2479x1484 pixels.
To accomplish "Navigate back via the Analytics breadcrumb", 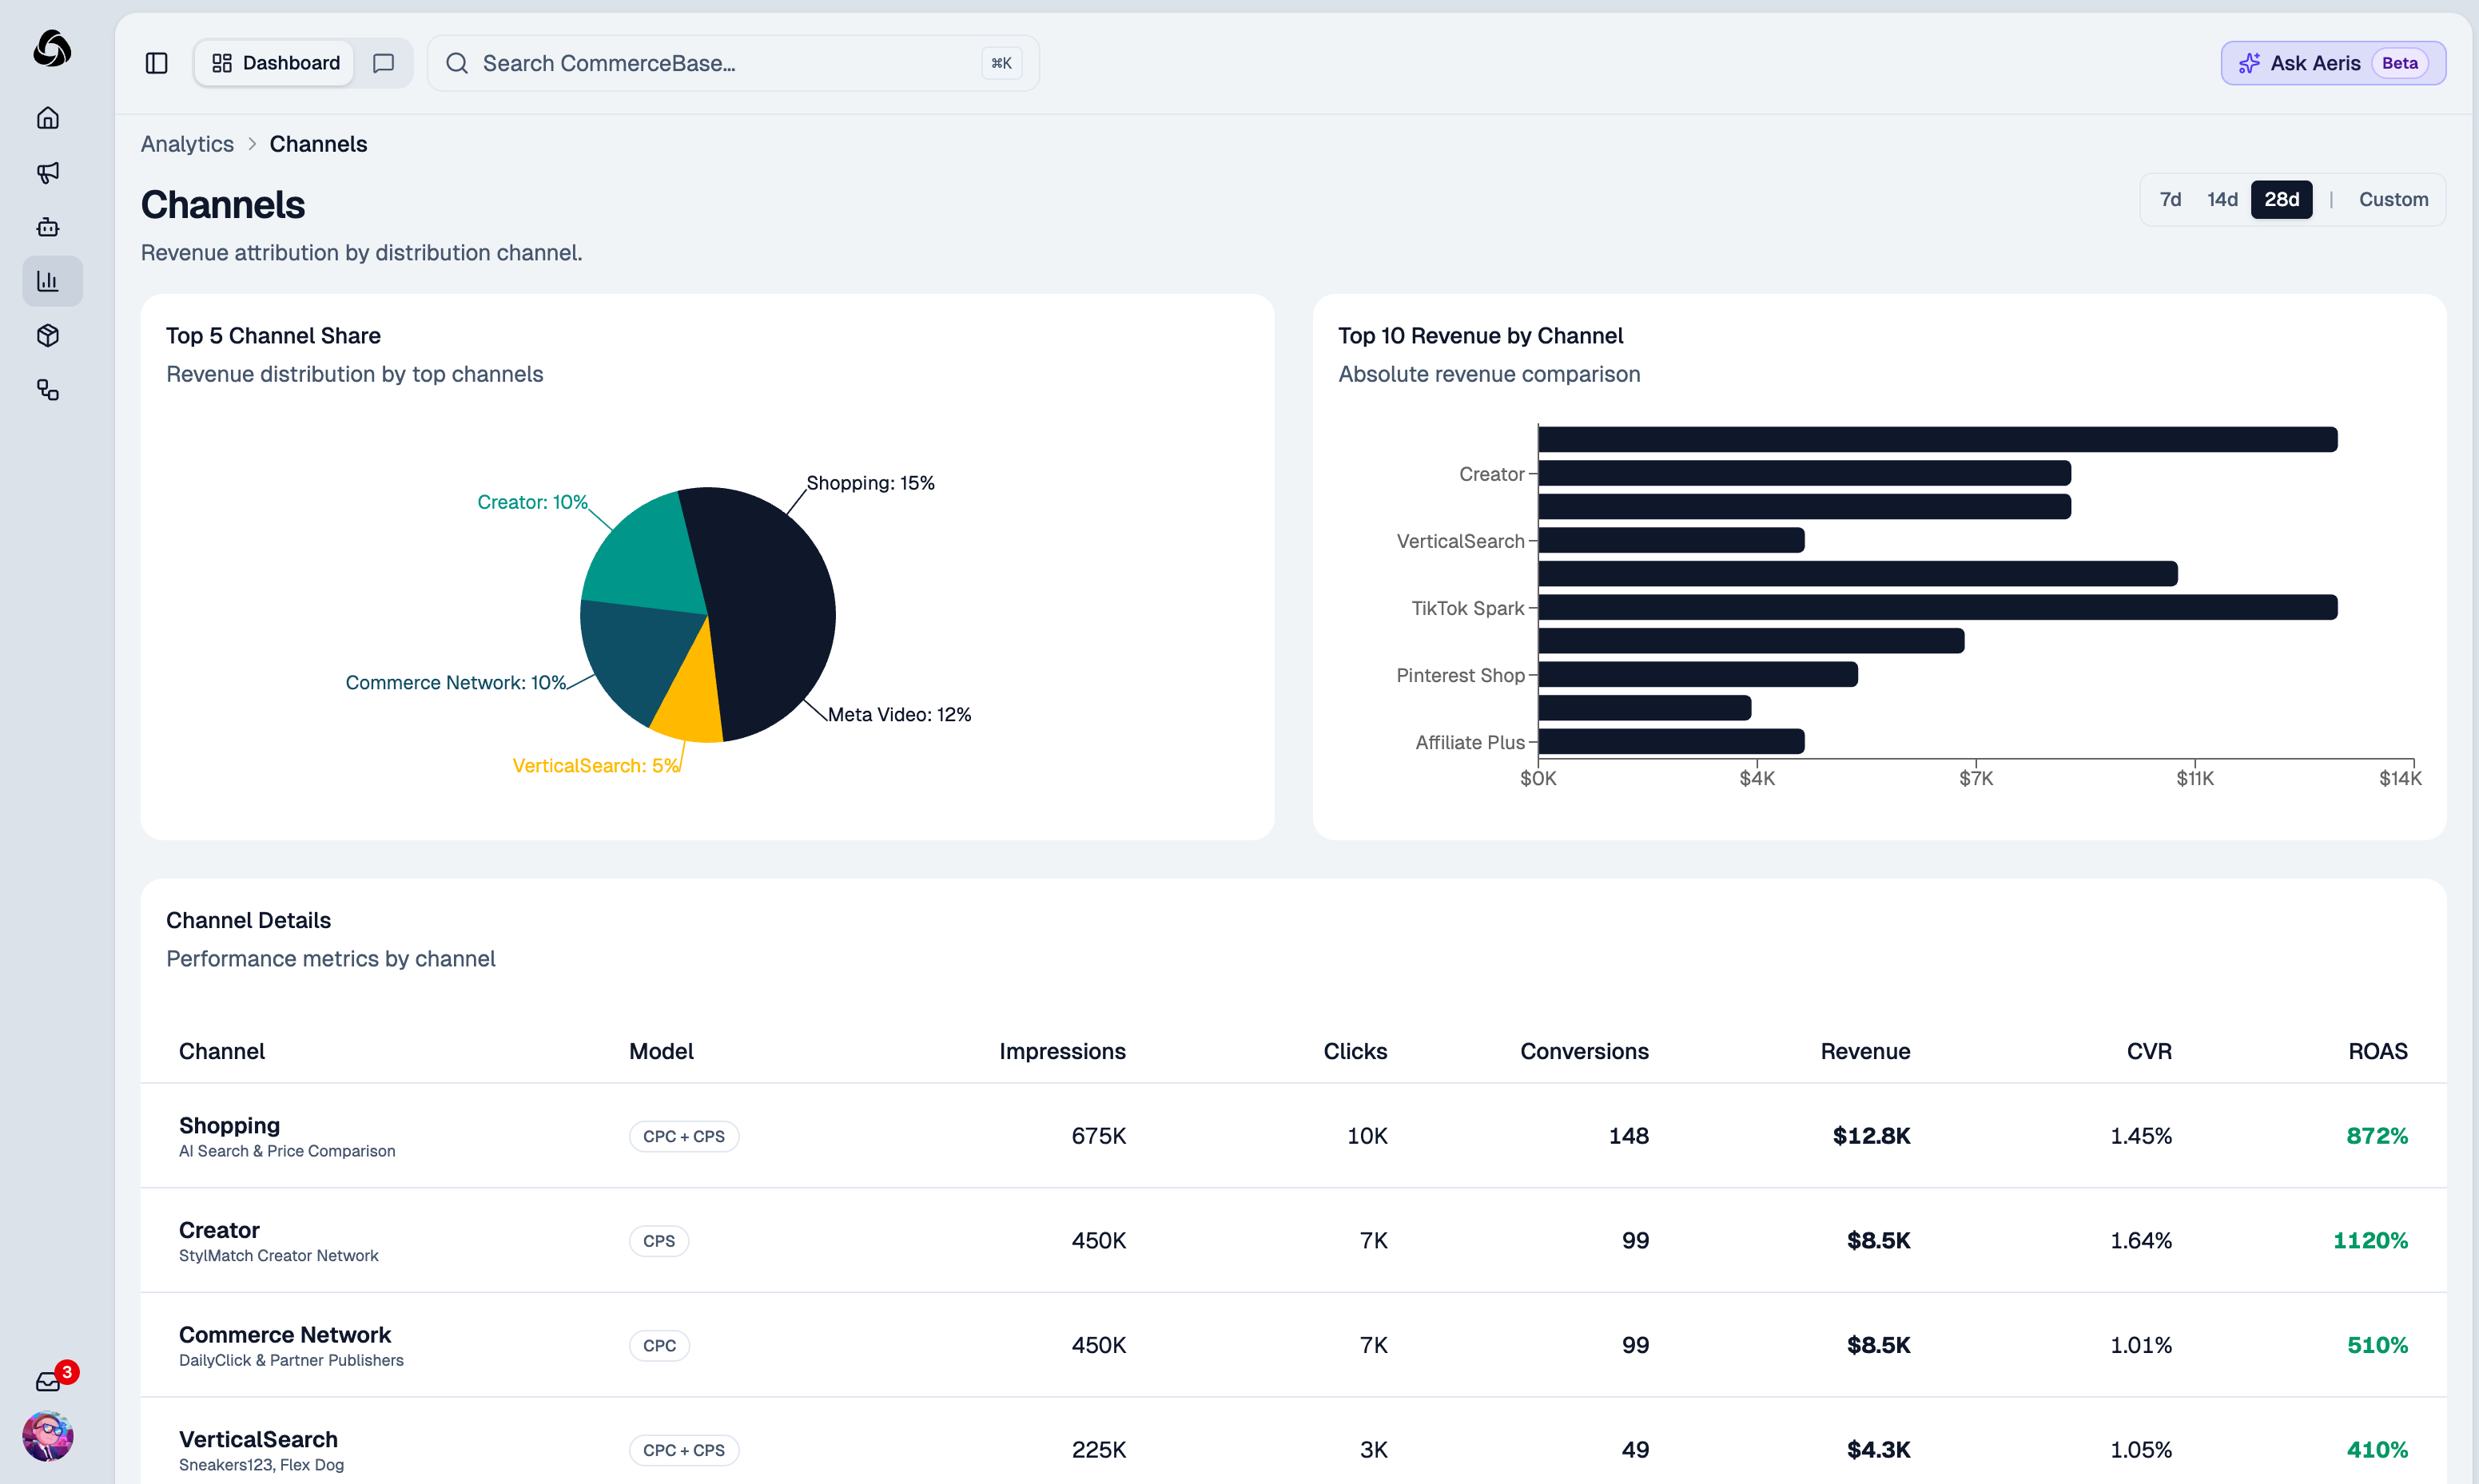I will point(186,143).
